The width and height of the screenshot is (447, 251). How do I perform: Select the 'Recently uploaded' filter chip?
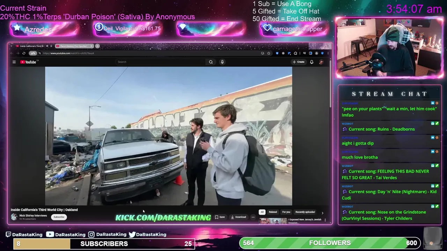[x=305, y=212]
